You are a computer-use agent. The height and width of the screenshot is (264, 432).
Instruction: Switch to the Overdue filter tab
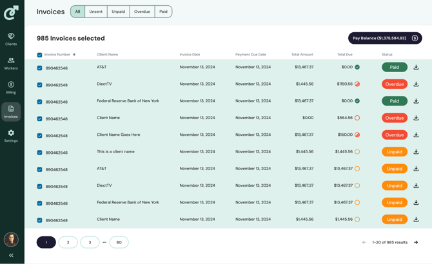tap(142, 12)
